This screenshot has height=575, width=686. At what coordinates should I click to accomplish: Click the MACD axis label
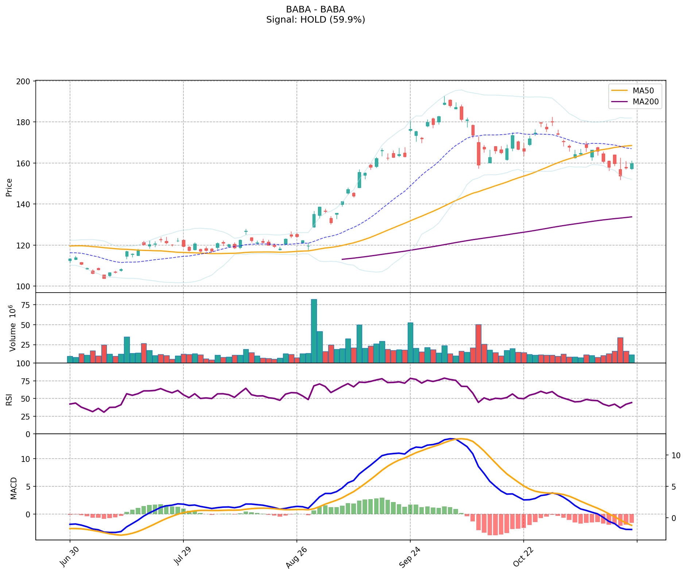click(13, 488)
